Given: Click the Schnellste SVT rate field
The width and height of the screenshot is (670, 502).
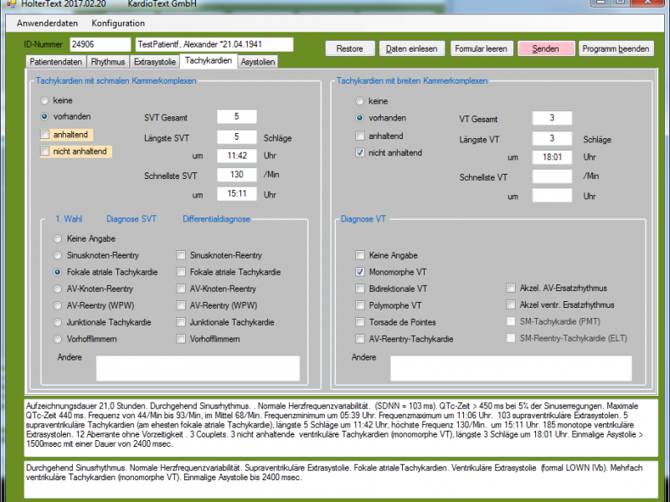Looking at the screenshot, I should click(237, 175).
